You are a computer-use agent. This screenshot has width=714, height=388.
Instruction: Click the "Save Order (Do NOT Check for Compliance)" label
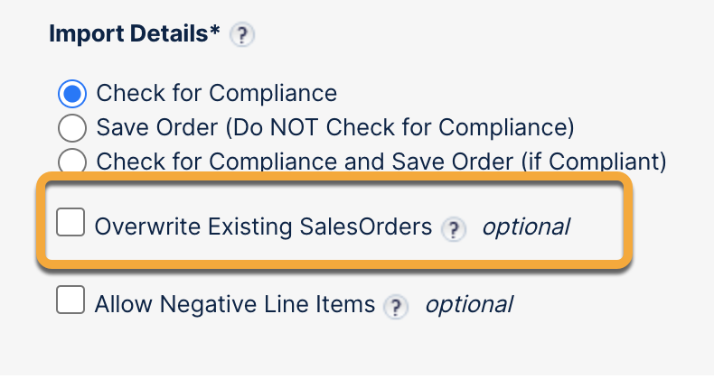coord(335,127)
